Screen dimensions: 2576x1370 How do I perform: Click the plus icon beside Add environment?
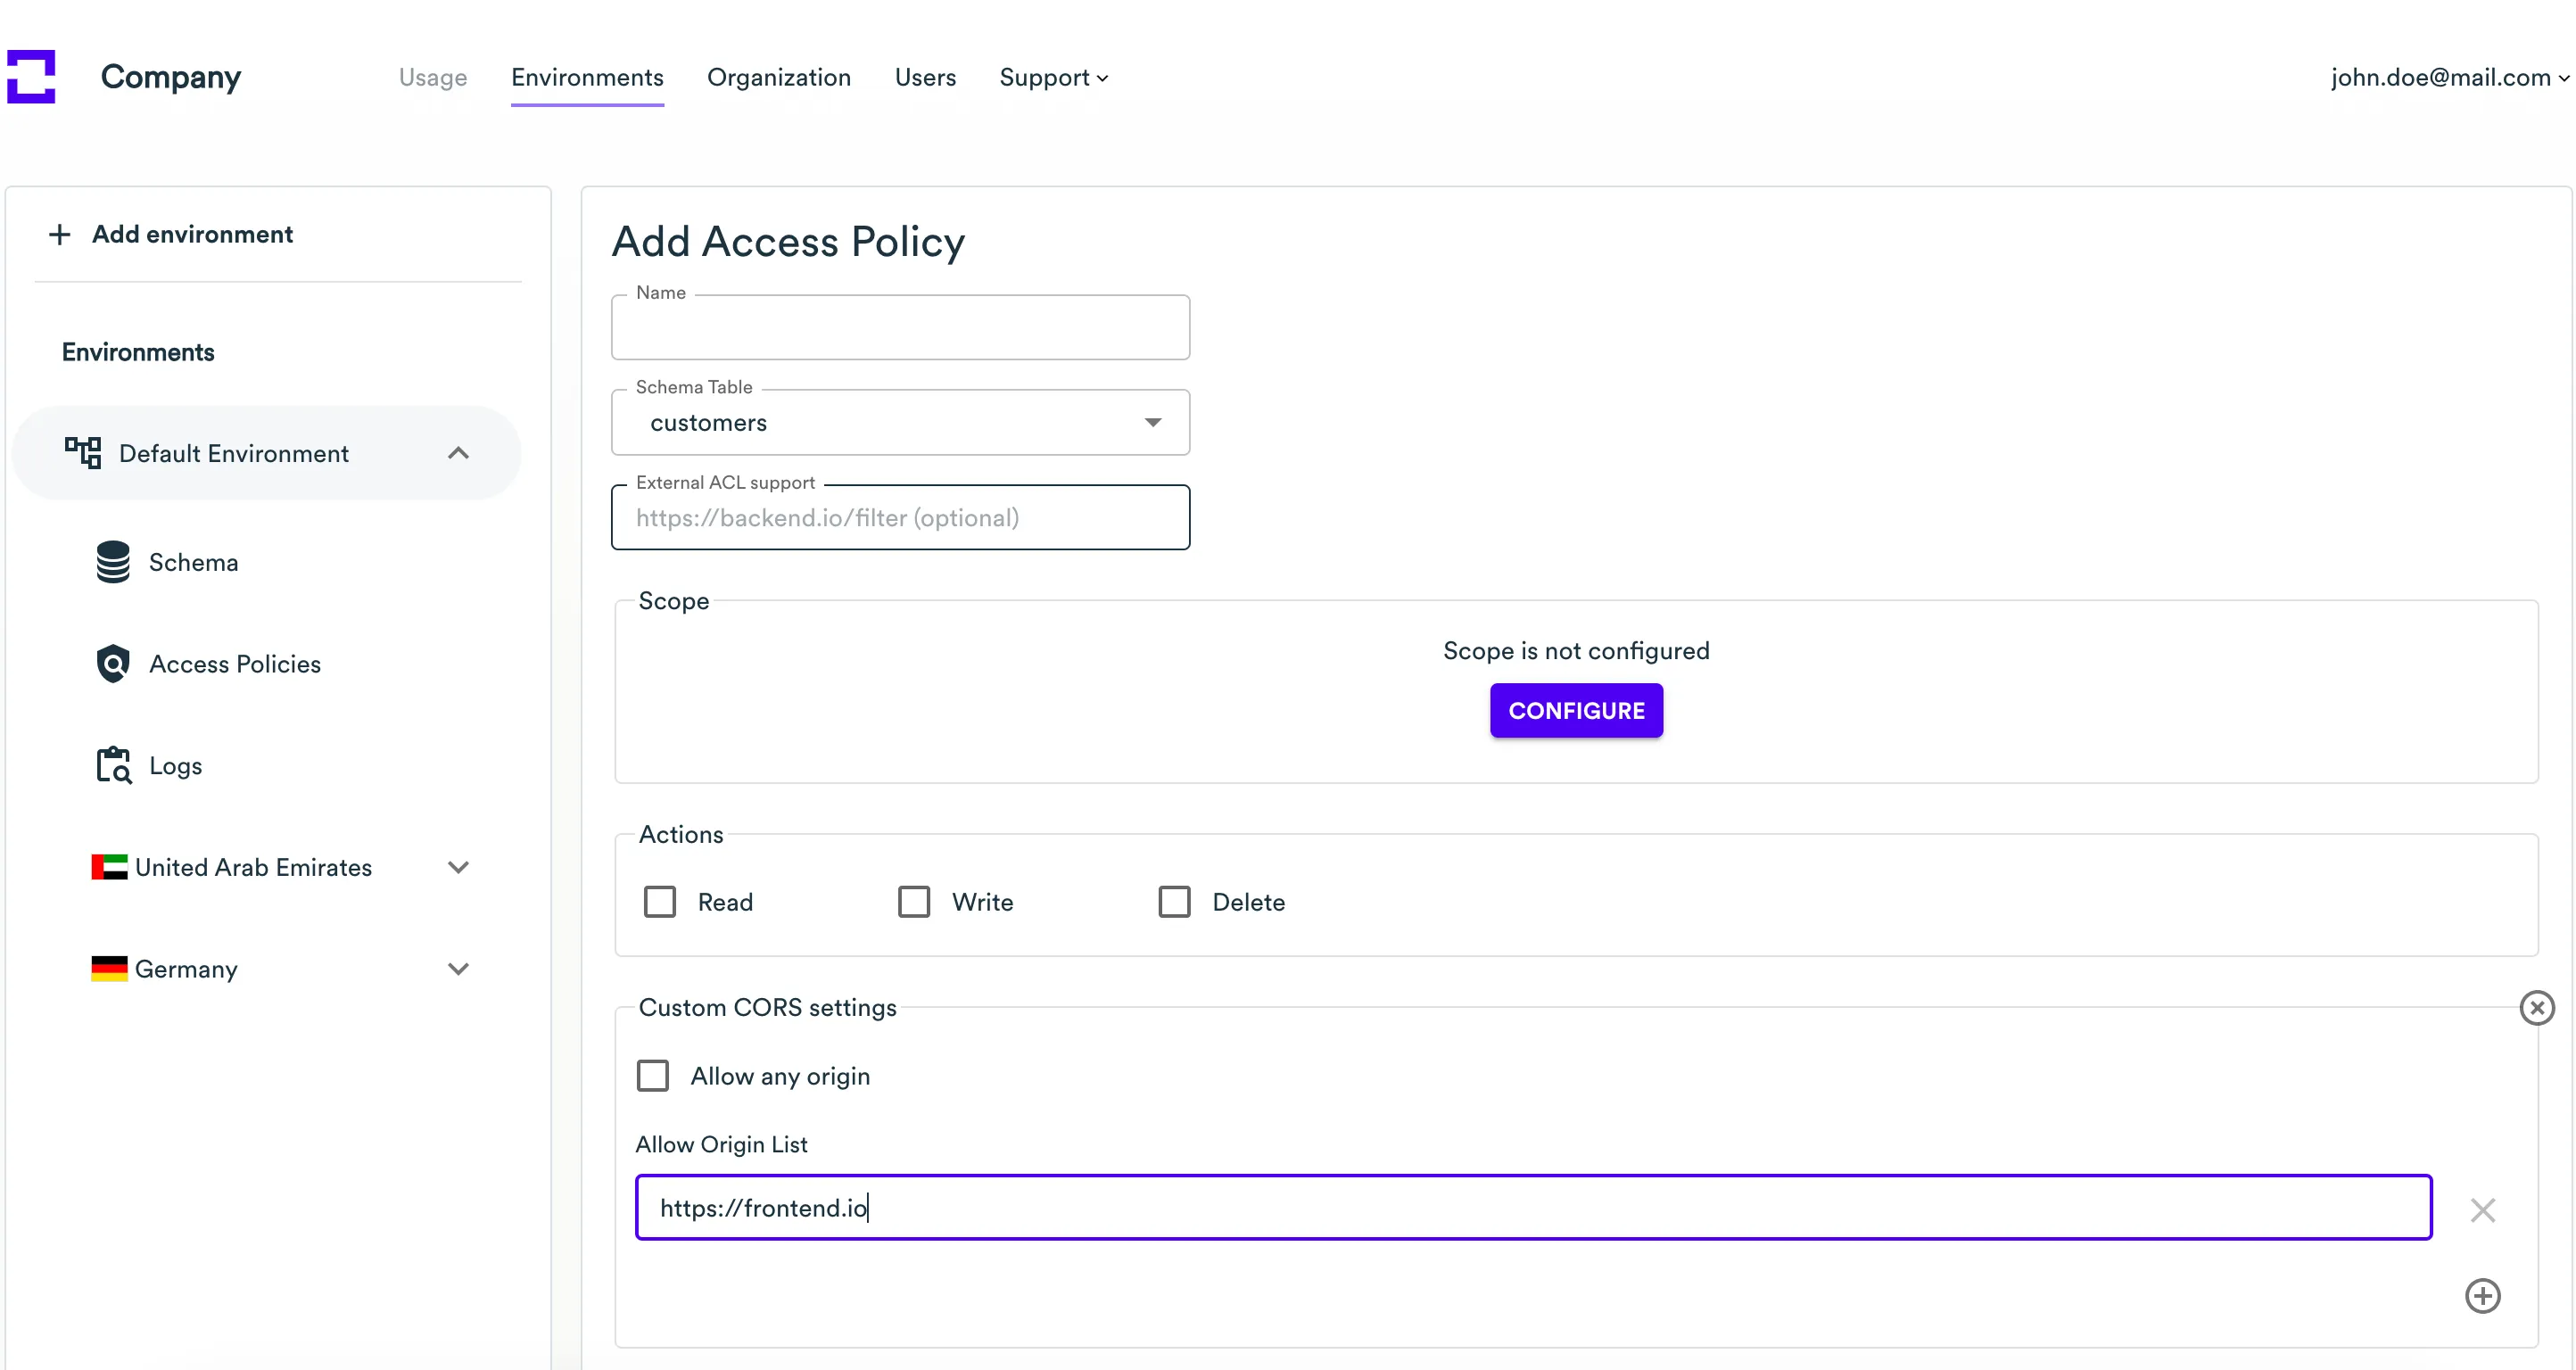pos(60,234)
